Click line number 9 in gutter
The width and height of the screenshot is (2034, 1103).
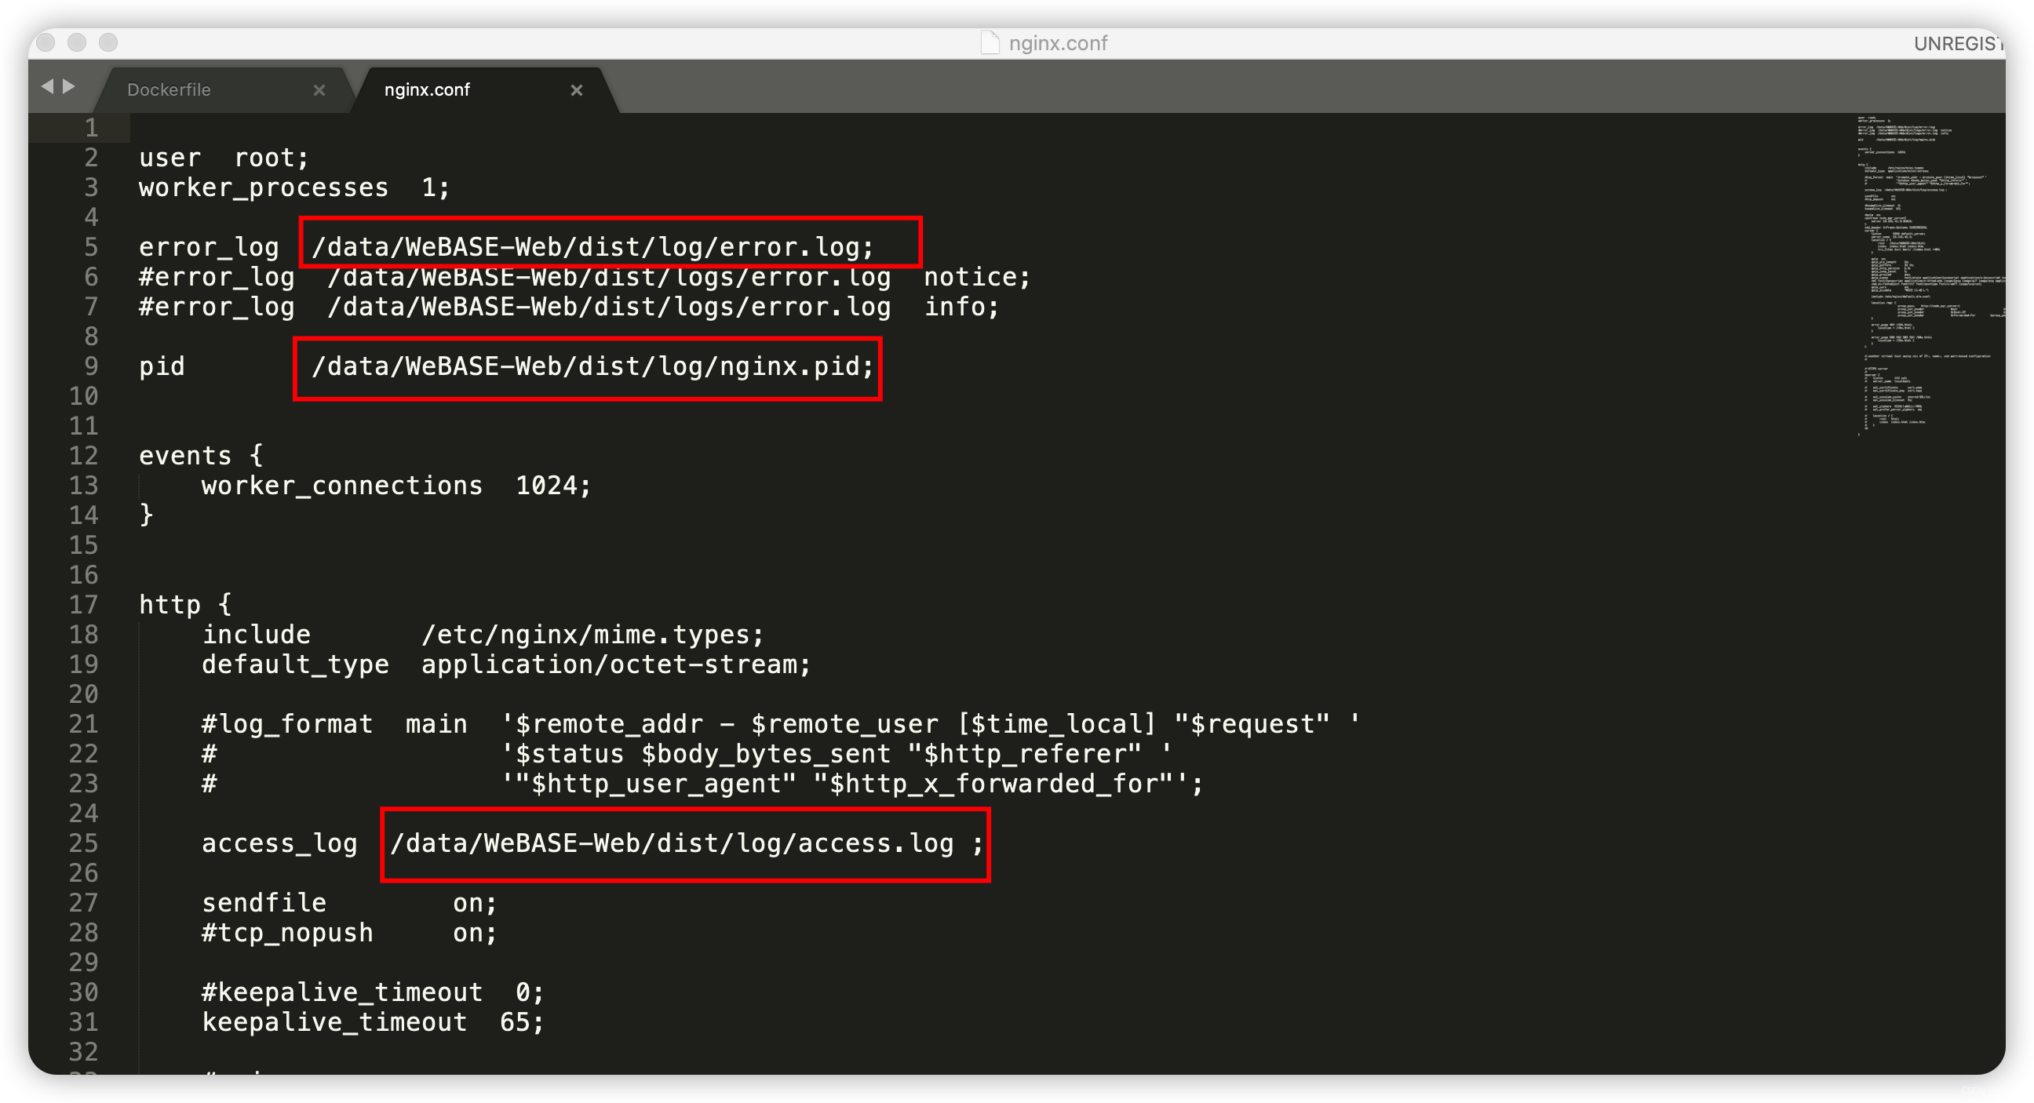click(x=92, y=366)
